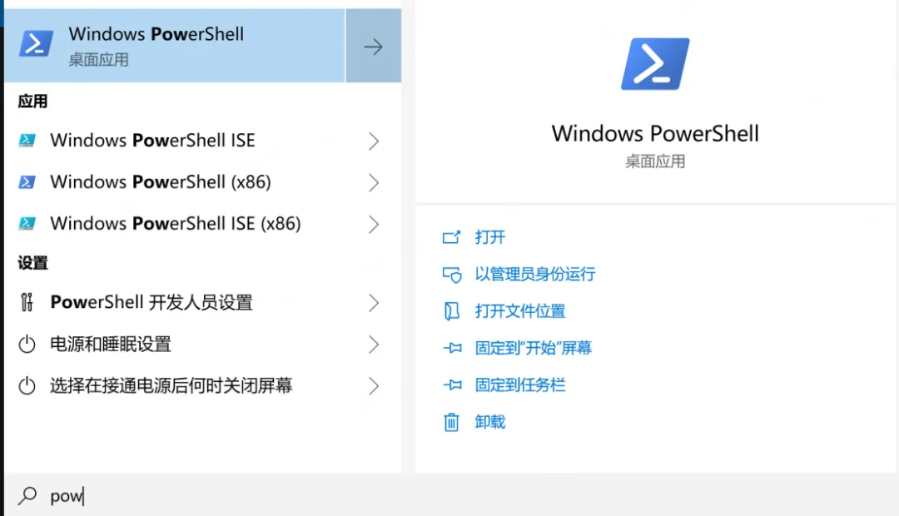Click the search magnifier icon
This screenshot has height=516, width=899.
click(x=27, y=496)
